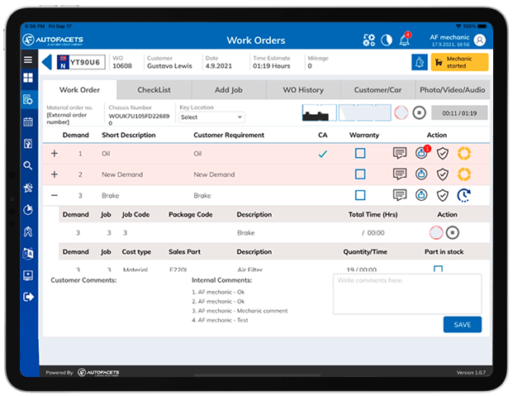Screen dimensions: 513x396
Task: Toggle warranty checkbox for New Demand
Action: (x=360, y=174)
